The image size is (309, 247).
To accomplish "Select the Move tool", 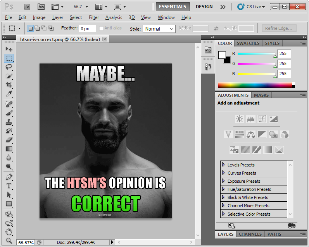I will [9, 49].
